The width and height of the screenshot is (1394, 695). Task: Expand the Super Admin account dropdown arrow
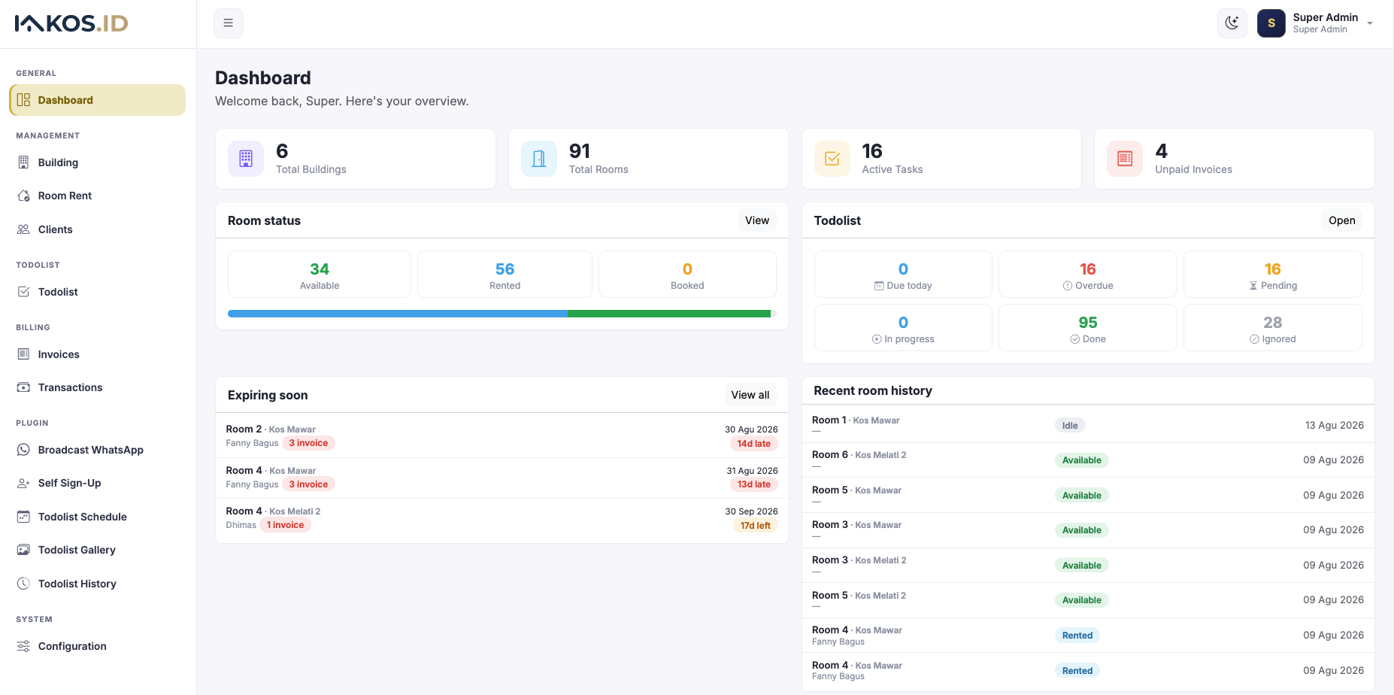(1370, 23)
